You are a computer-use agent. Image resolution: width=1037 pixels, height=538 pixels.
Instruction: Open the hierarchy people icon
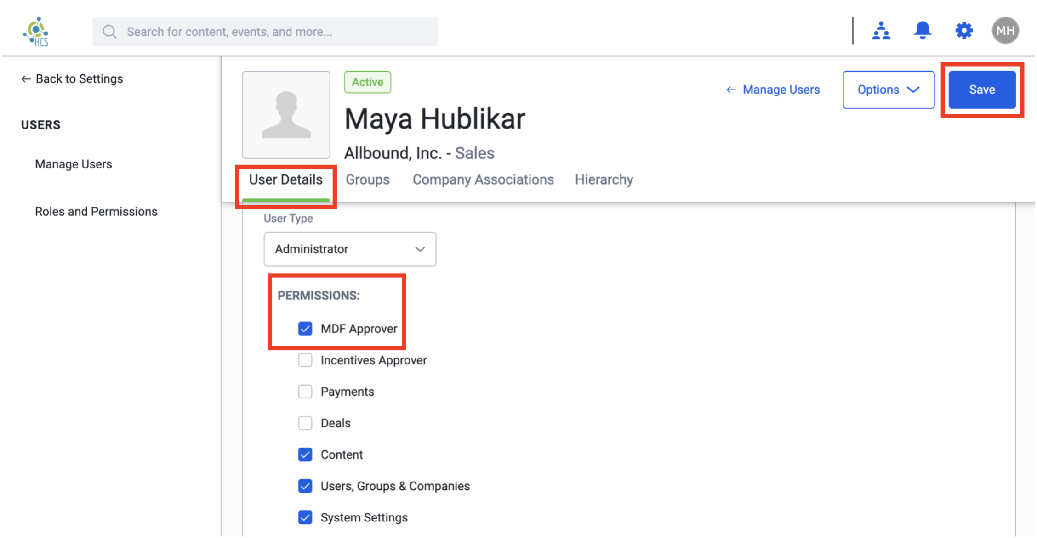[x=881, y=31]
